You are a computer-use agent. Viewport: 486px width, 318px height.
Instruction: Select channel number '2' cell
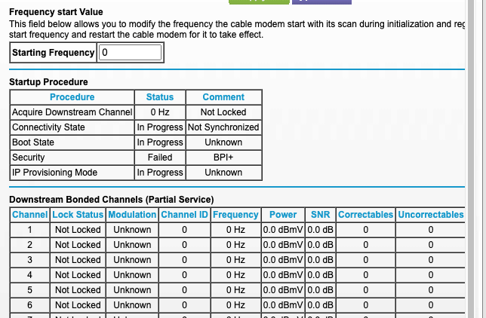[x=29, y=245]
